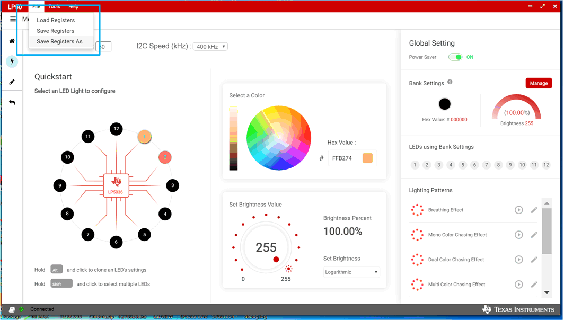
Task: Open the Tools menu
Action: click(x=54, y=7)
